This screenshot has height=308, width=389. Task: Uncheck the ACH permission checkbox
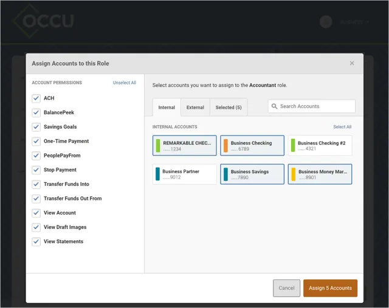coord(36,98)
